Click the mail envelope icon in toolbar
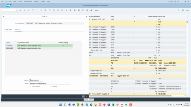Viewport: 191px width, 107px height. [x=62, y=10]
